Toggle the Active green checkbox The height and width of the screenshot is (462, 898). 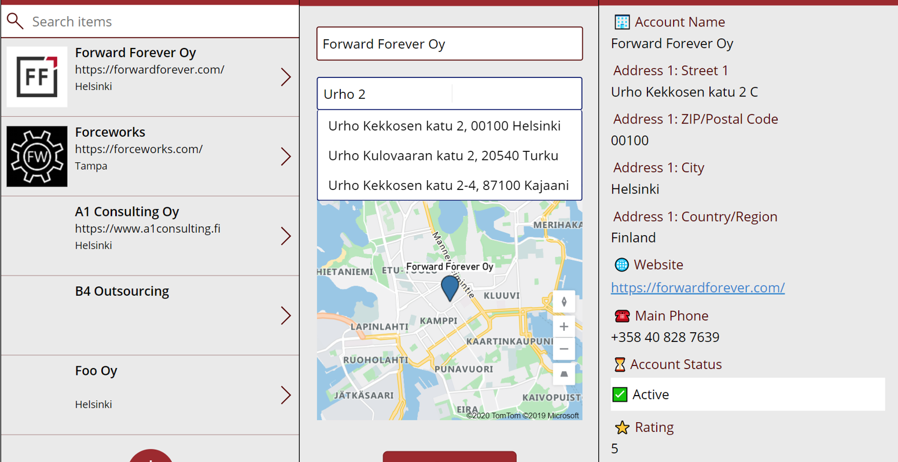click(x=620, y=394)
